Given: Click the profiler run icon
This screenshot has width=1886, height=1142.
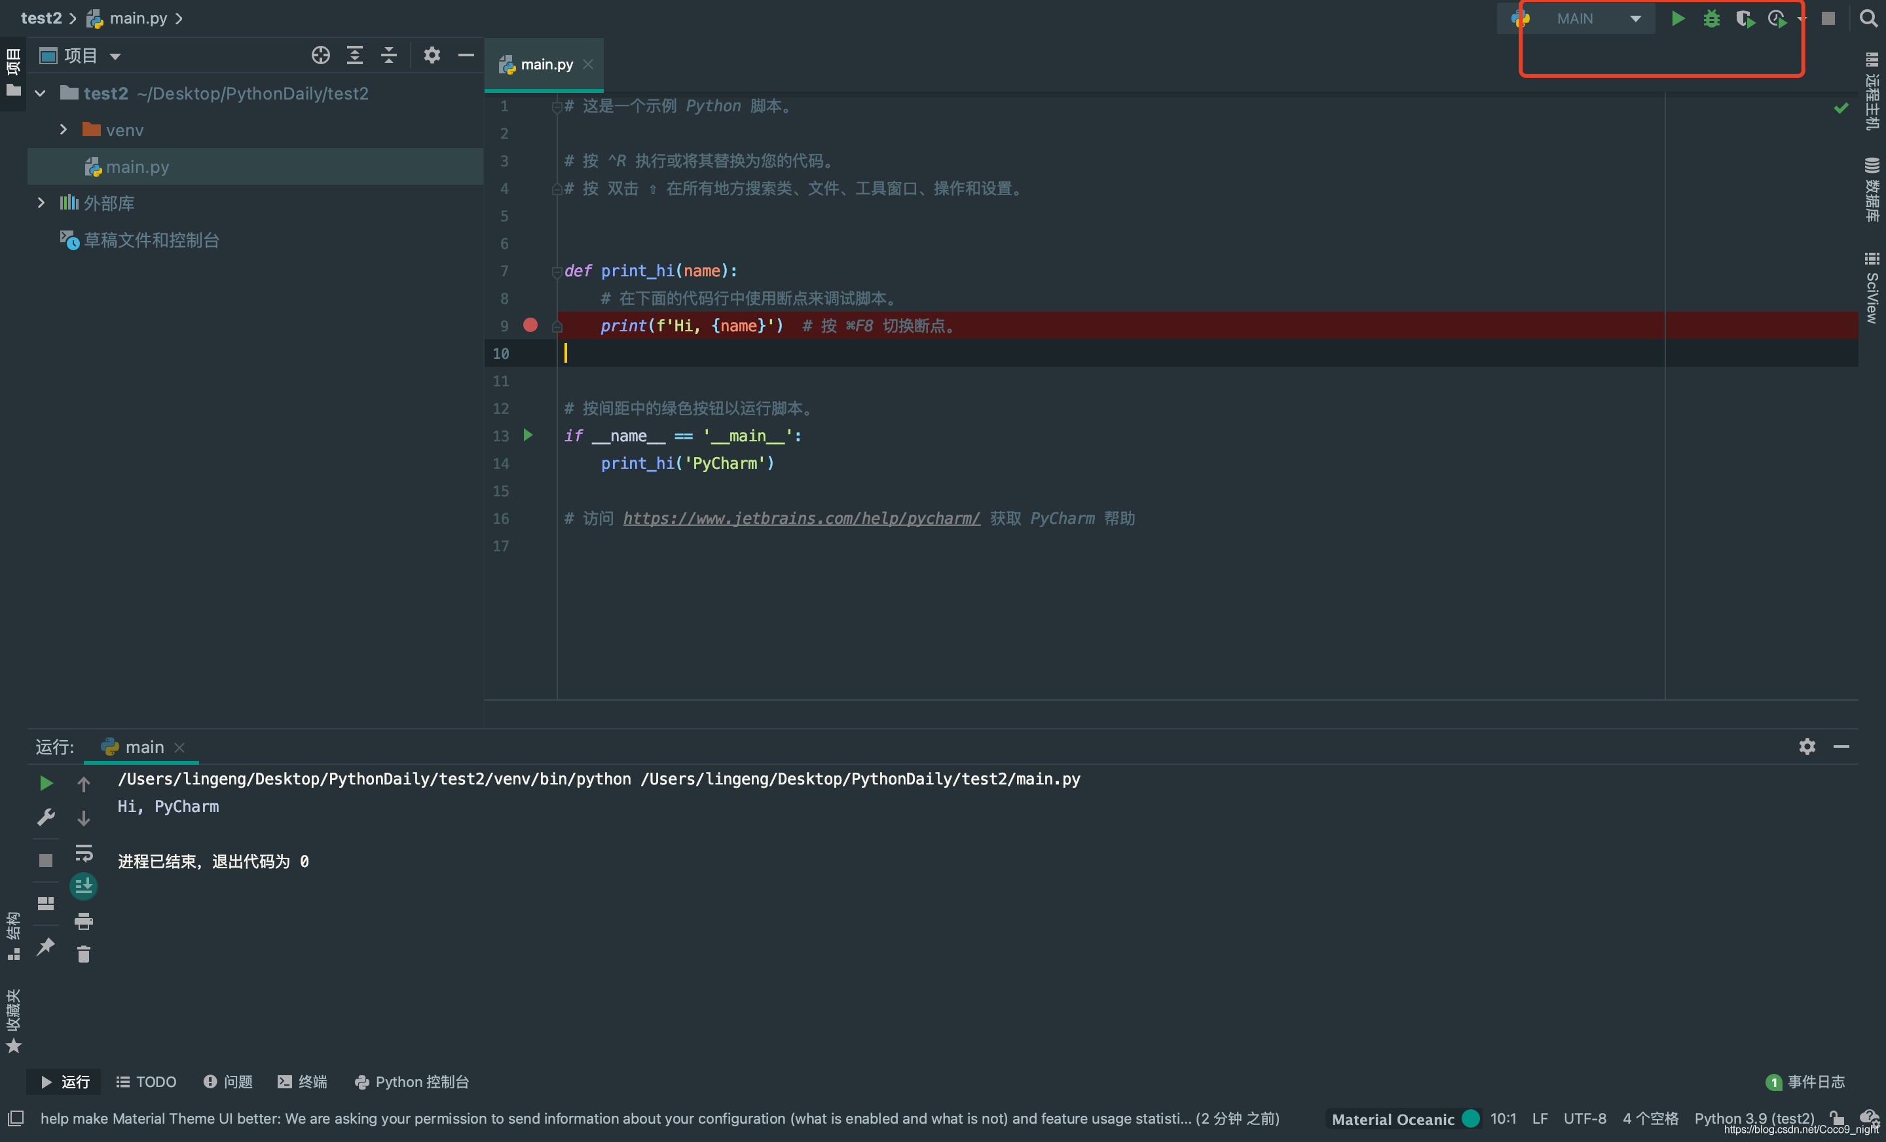Looking at the screenshot, I should tap(1777, 18).
